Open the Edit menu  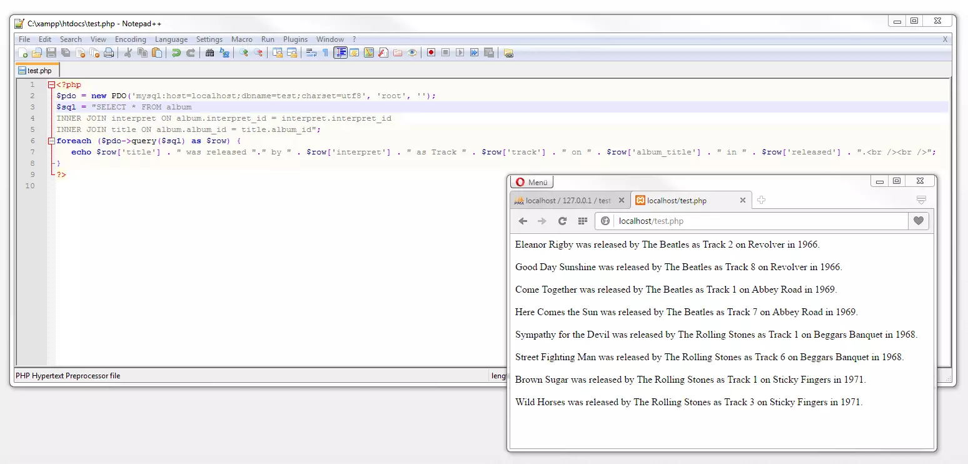click(45, 39)
